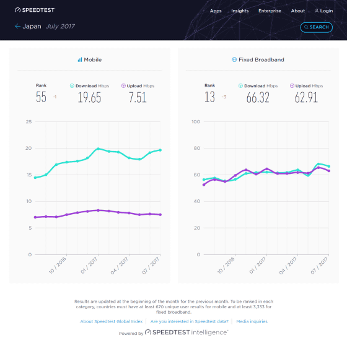The height and width of the screenshot is (338, 347).
Task: Click the Fixed Broadband Upload arrow icon
Action: (292, 86)
